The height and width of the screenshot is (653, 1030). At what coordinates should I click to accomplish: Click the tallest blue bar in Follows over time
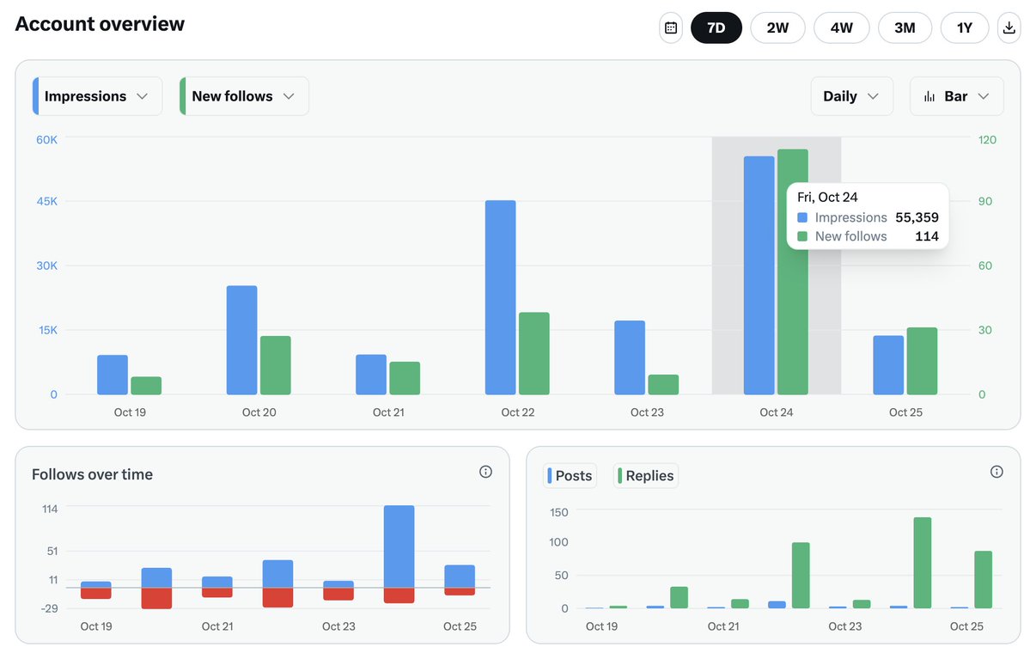tap(399, 546)
